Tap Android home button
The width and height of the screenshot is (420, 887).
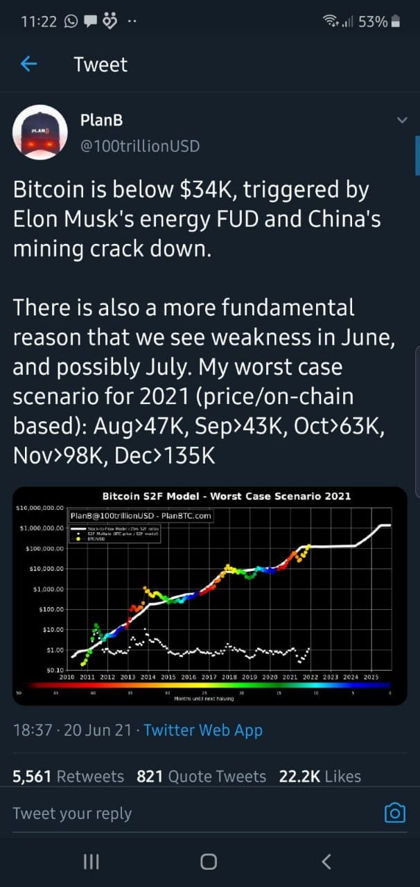(x=209, y=861)
